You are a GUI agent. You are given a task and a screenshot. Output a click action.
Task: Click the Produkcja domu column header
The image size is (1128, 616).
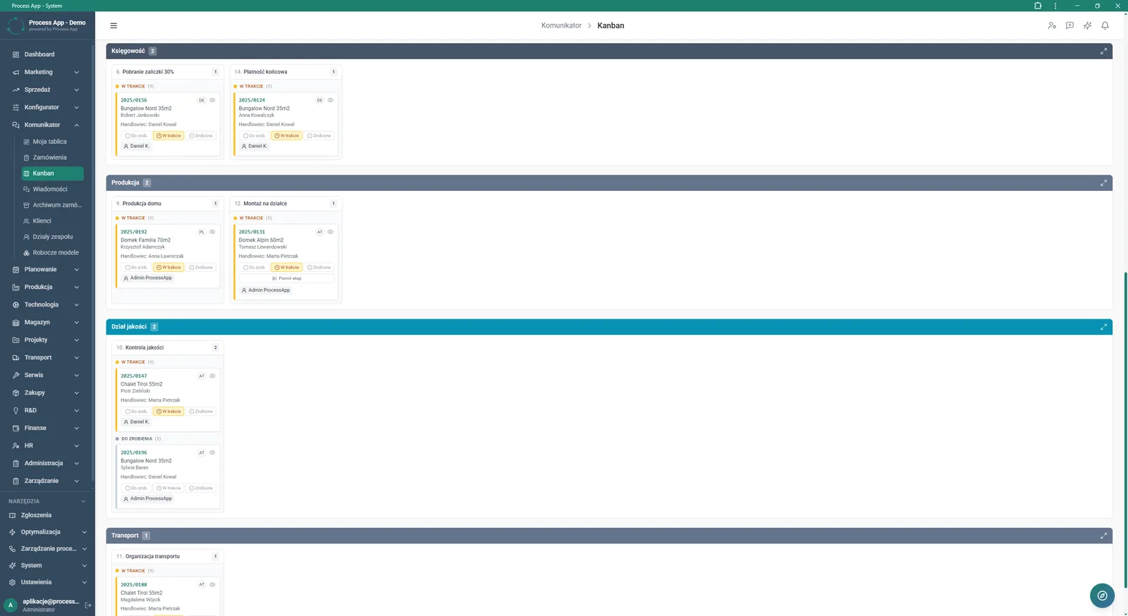click(x=168, y=204)
